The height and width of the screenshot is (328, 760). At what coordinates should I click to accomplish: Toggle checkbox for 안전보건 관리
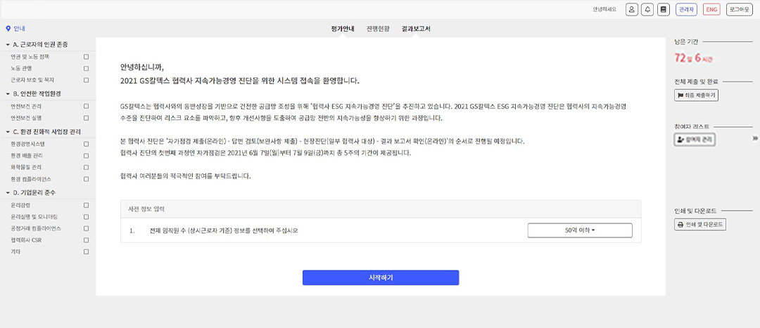click(87, 106)
